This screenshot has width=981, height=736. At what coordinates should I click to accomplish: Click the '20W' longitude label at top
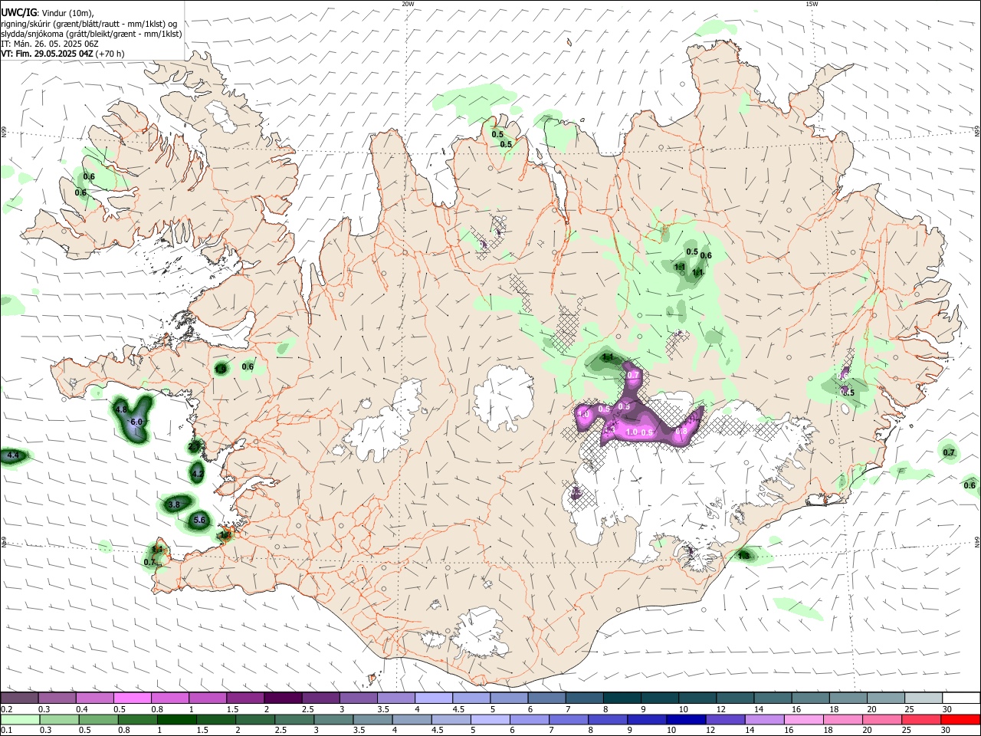pyautogui.click(x=408, y=3)
